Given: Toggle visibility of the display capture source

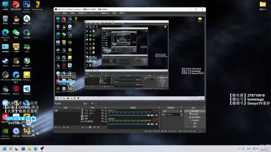Looking at the screenshot, I should 102,121.
